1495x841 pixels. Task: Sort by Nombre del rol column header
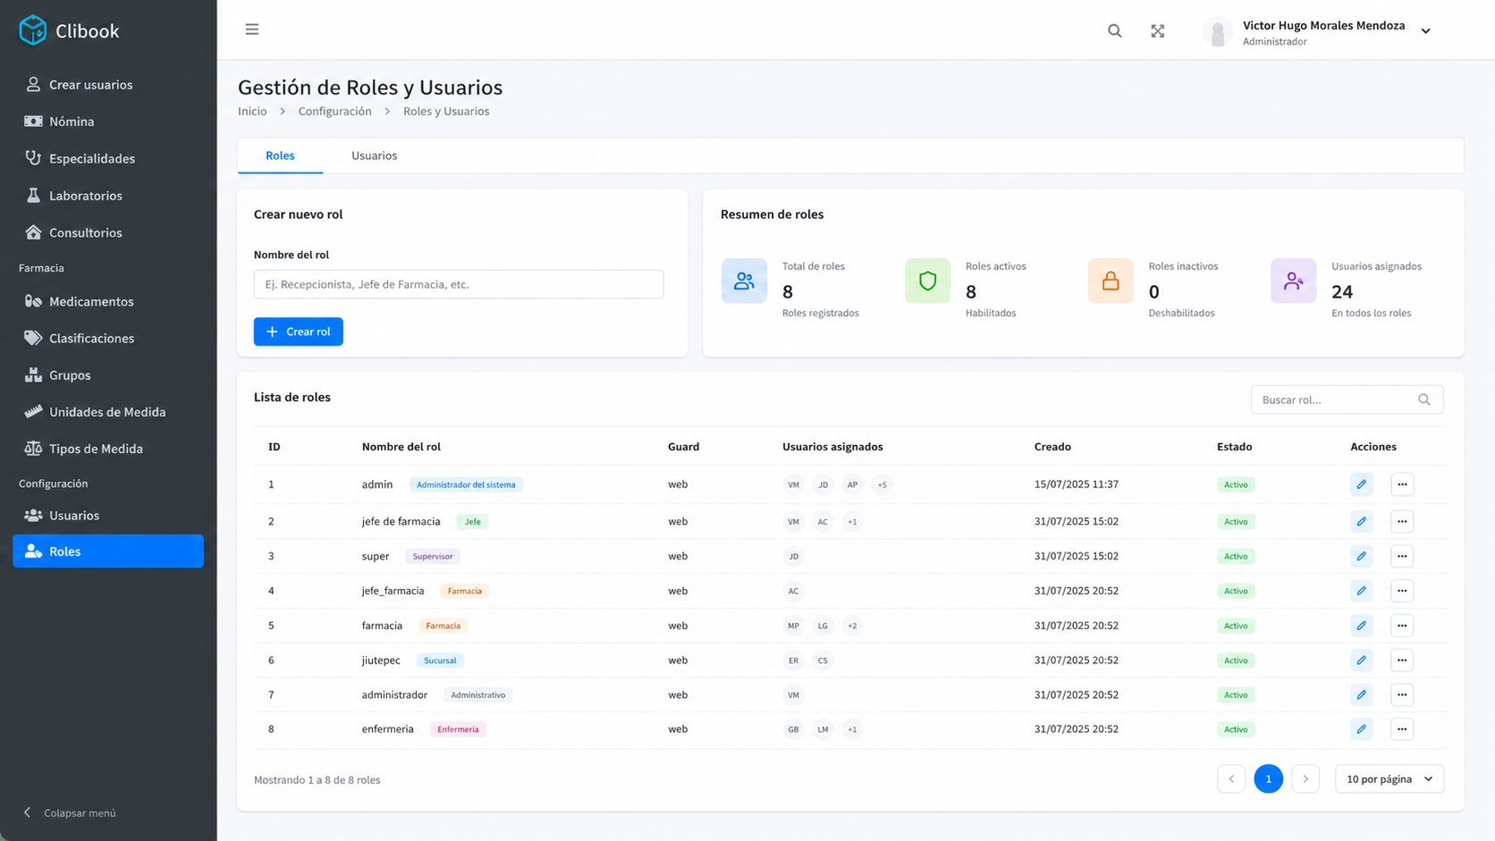point(401,447)
